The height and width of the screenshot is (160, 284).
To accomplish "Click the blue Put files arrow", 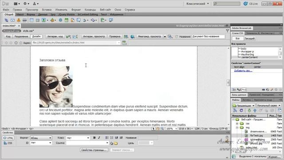I will click(255, 110).
